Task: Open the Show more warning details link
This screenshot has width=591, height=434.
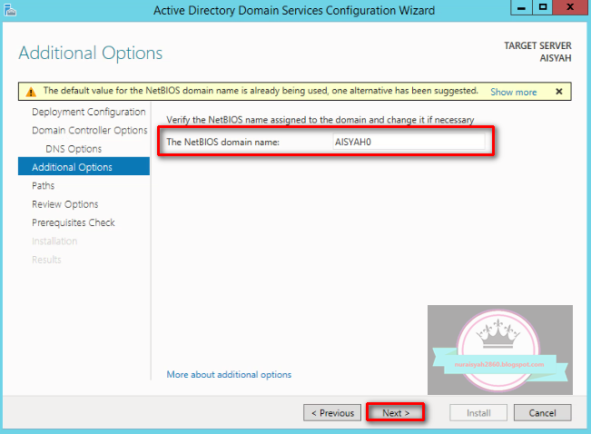Action: click(513, 92)
